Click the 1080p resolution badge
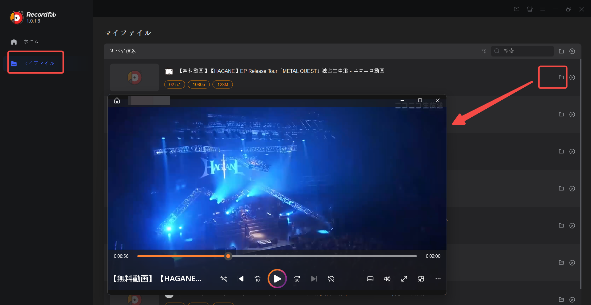Viewport: 591px width, 305px height. pos(199,85)
